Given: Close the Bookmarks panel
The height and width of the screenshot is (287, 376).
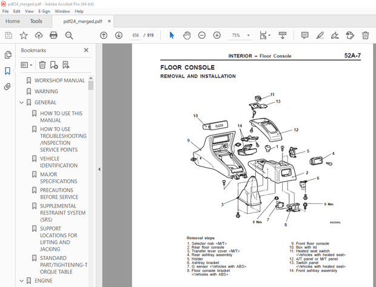Looking at the screenshot, I should pos(86,50).
